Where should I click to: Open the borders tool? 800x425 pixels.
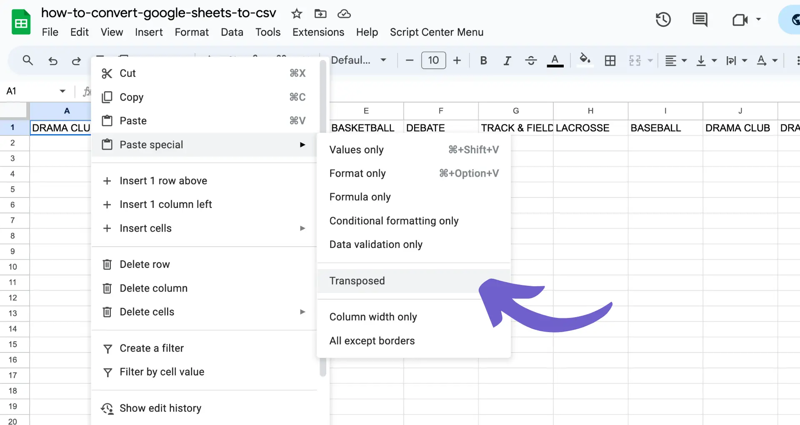click(x=610, y=61)
